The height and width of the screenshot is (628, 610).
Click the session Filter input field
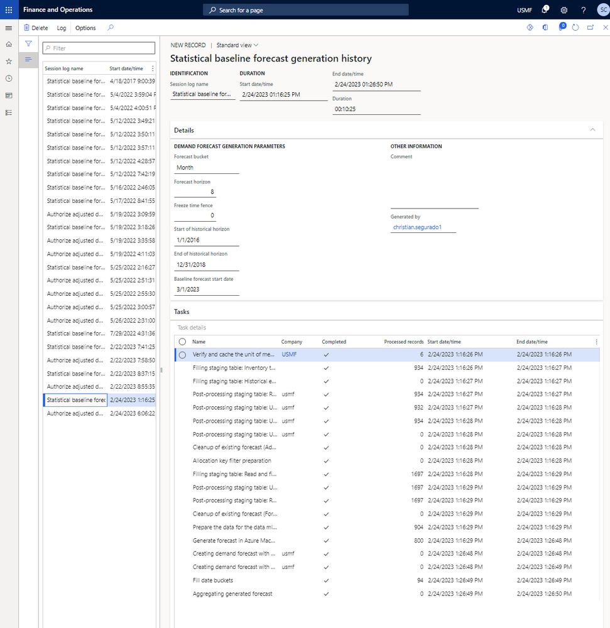pyautogui.click(x=99, y=48)
